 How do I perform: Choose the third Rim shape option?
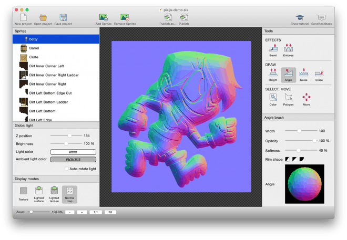pos(302,159)
